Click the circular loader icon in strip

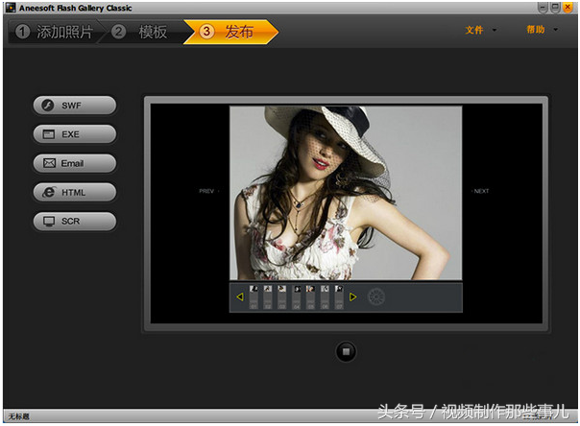pos(376,296)
